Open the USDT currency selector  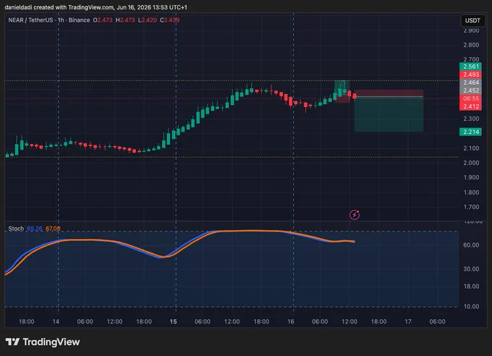(x=472, y=20)
